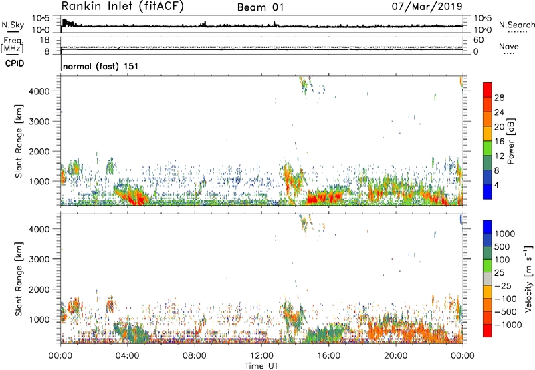535x370 pixels.
Task: Click the '18' frequency axis tick
Action: click(45, 39)
